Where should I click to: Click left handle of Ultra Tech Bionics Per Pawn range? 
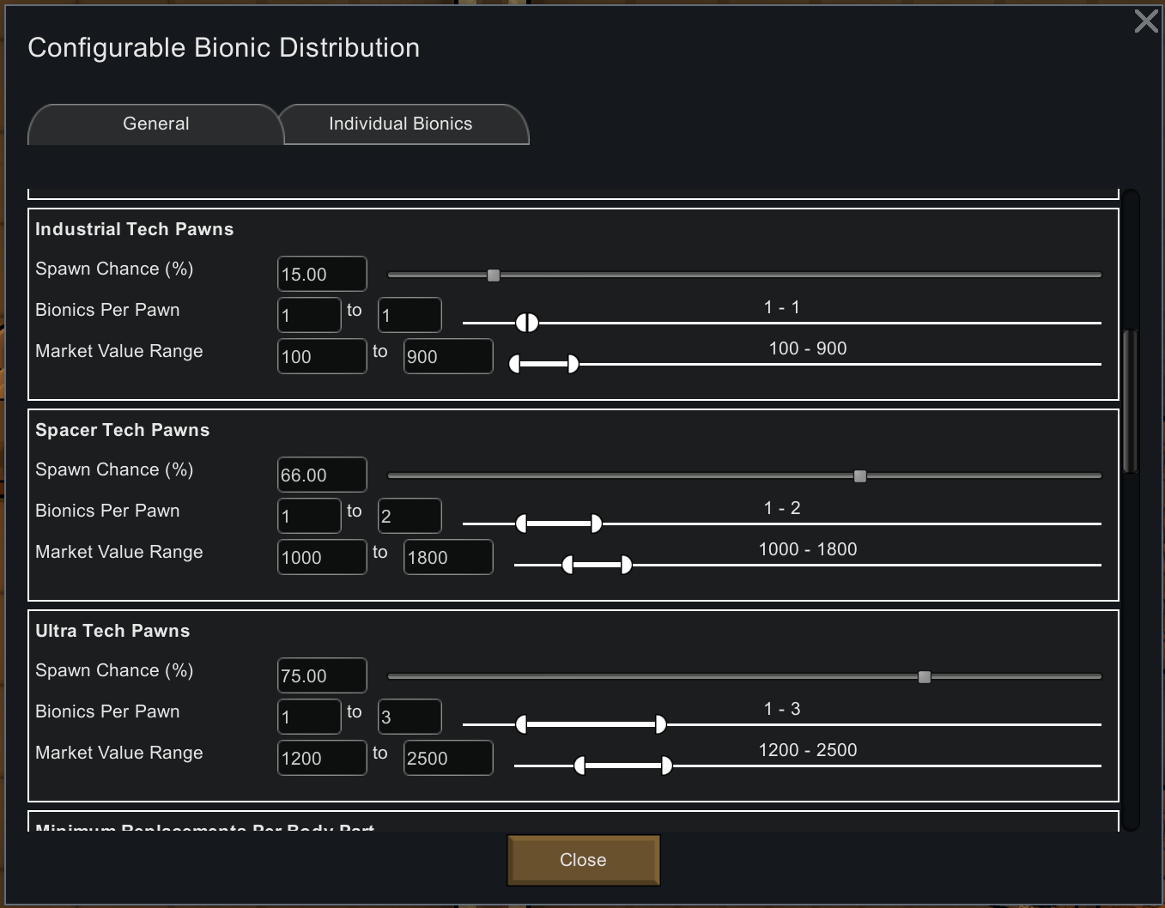pos(521,724)
